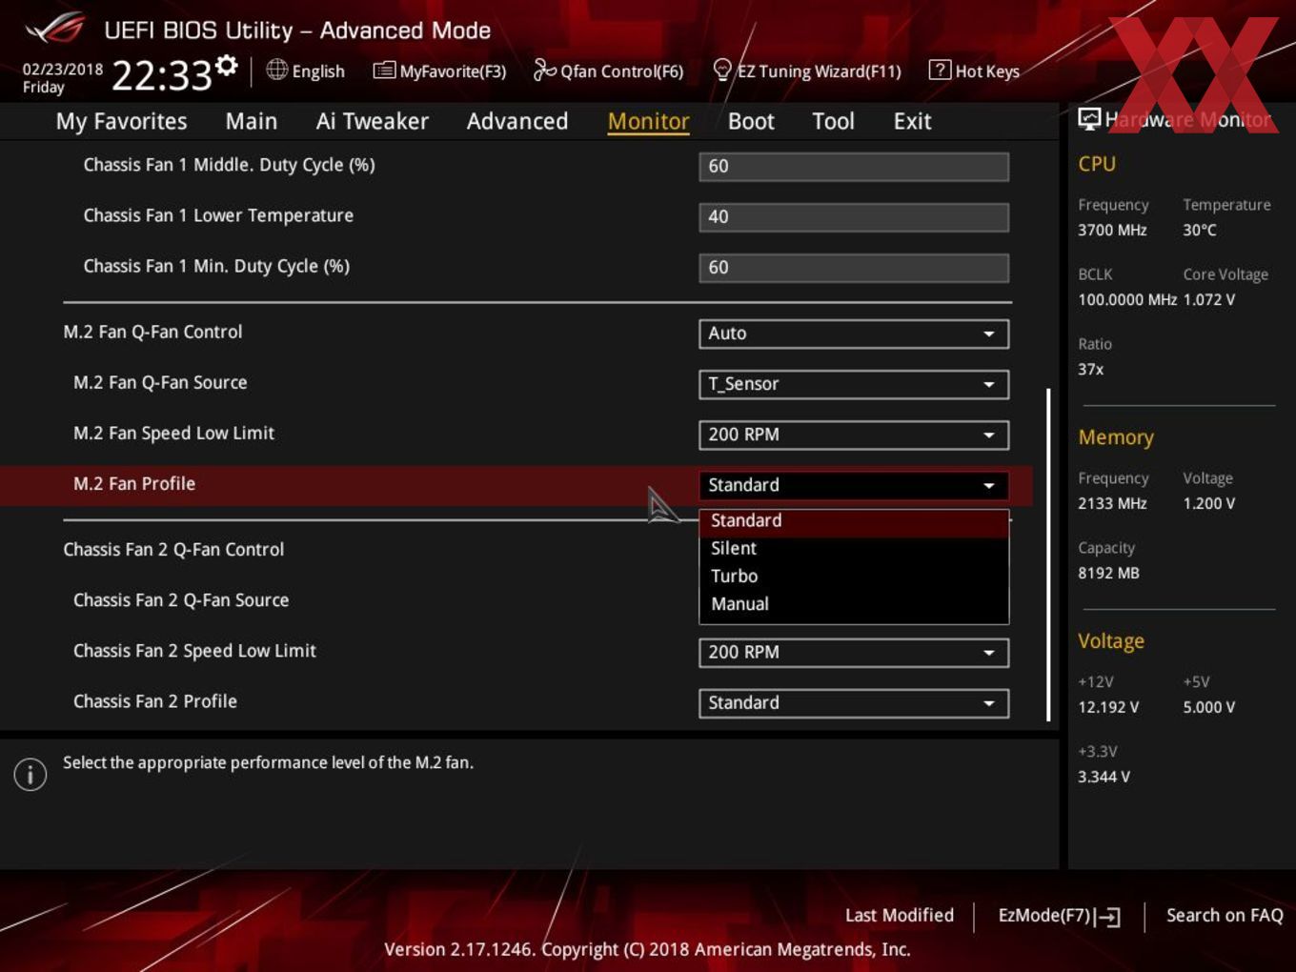Viewport: 1296px width, 972px height.
Task: Click the ROG logo icon
Action: coord(54,29)
